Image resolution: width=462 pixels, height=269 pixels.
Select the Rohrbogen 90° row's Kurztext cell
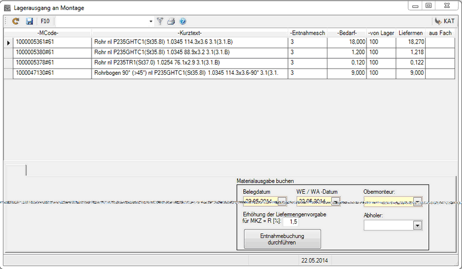click(189, 72)
